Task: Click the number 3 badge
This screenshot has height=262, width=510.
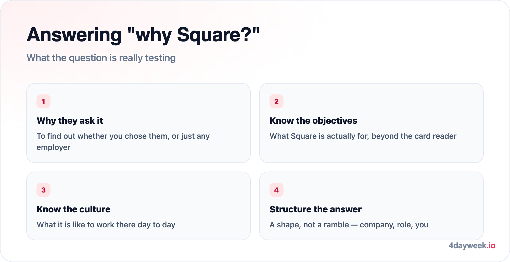Action: [43, 190]
